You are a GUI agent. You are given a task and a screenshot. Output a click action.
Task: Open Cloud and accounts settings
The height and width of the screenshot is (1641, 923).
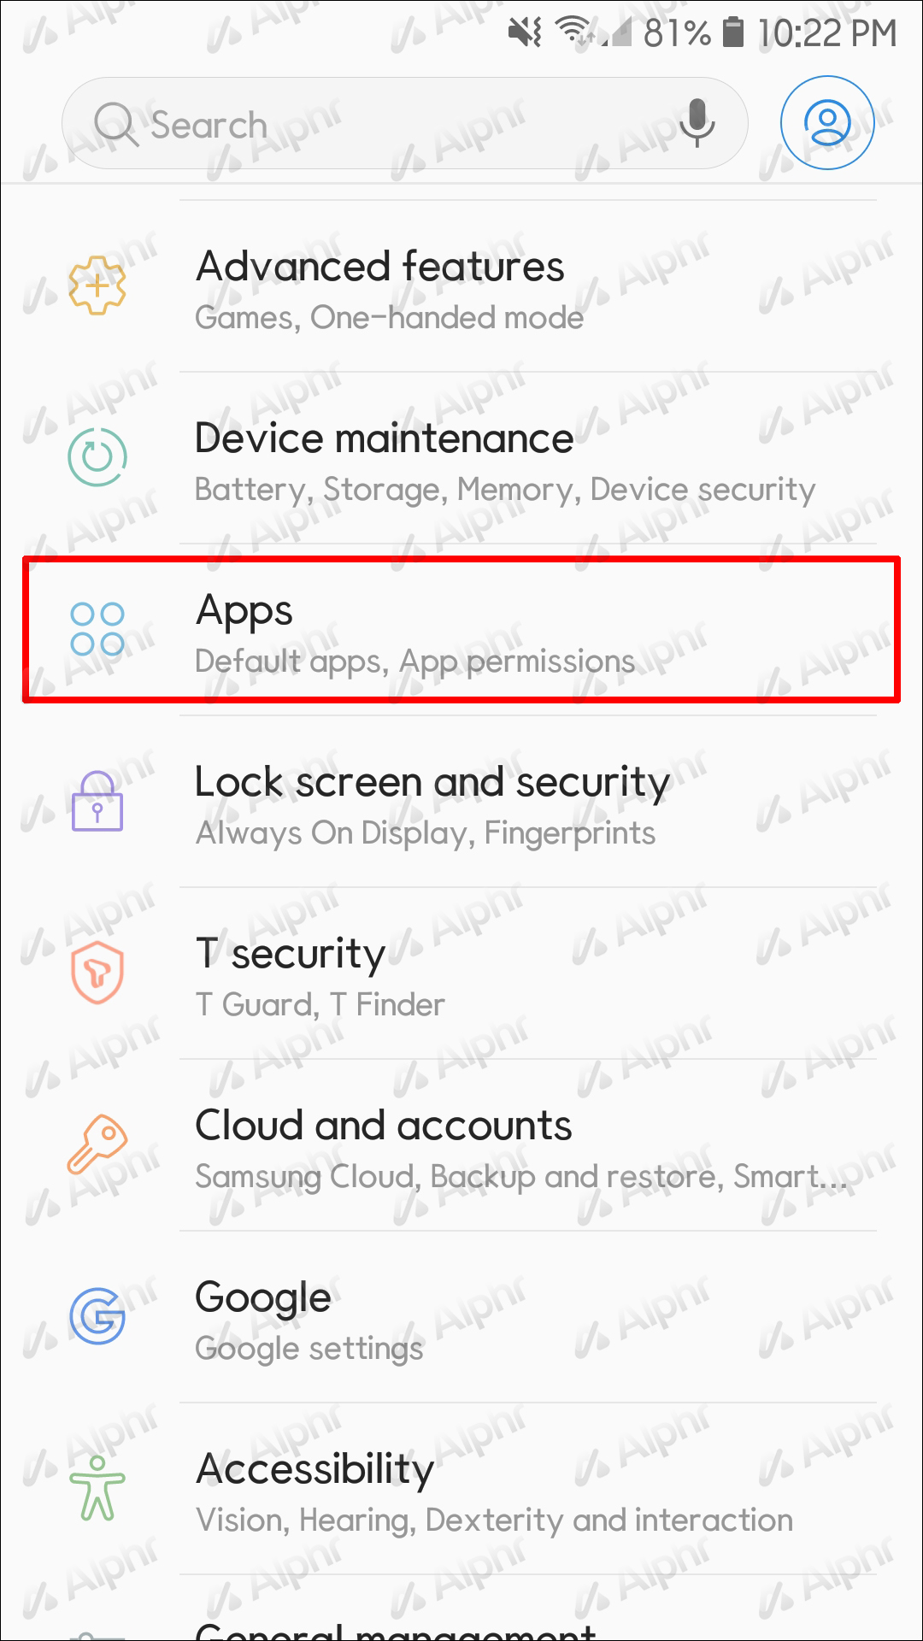pyautogui.click(x=461, y=1145)
